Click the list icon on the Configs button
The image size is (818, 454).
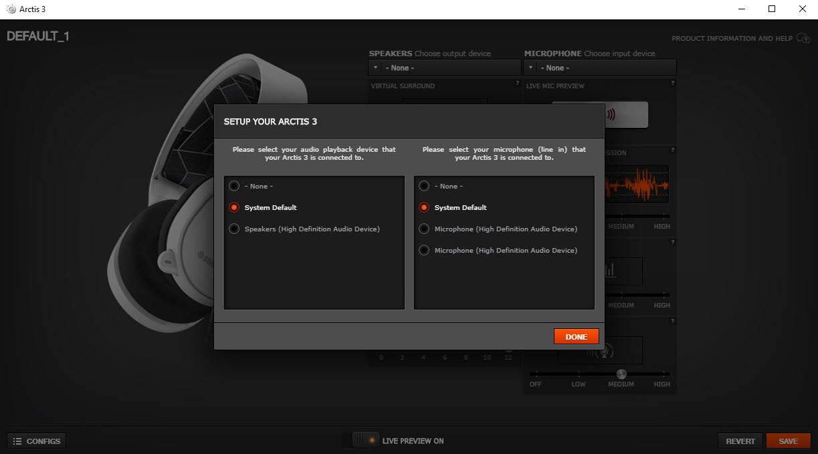click(x=17, y=441)
